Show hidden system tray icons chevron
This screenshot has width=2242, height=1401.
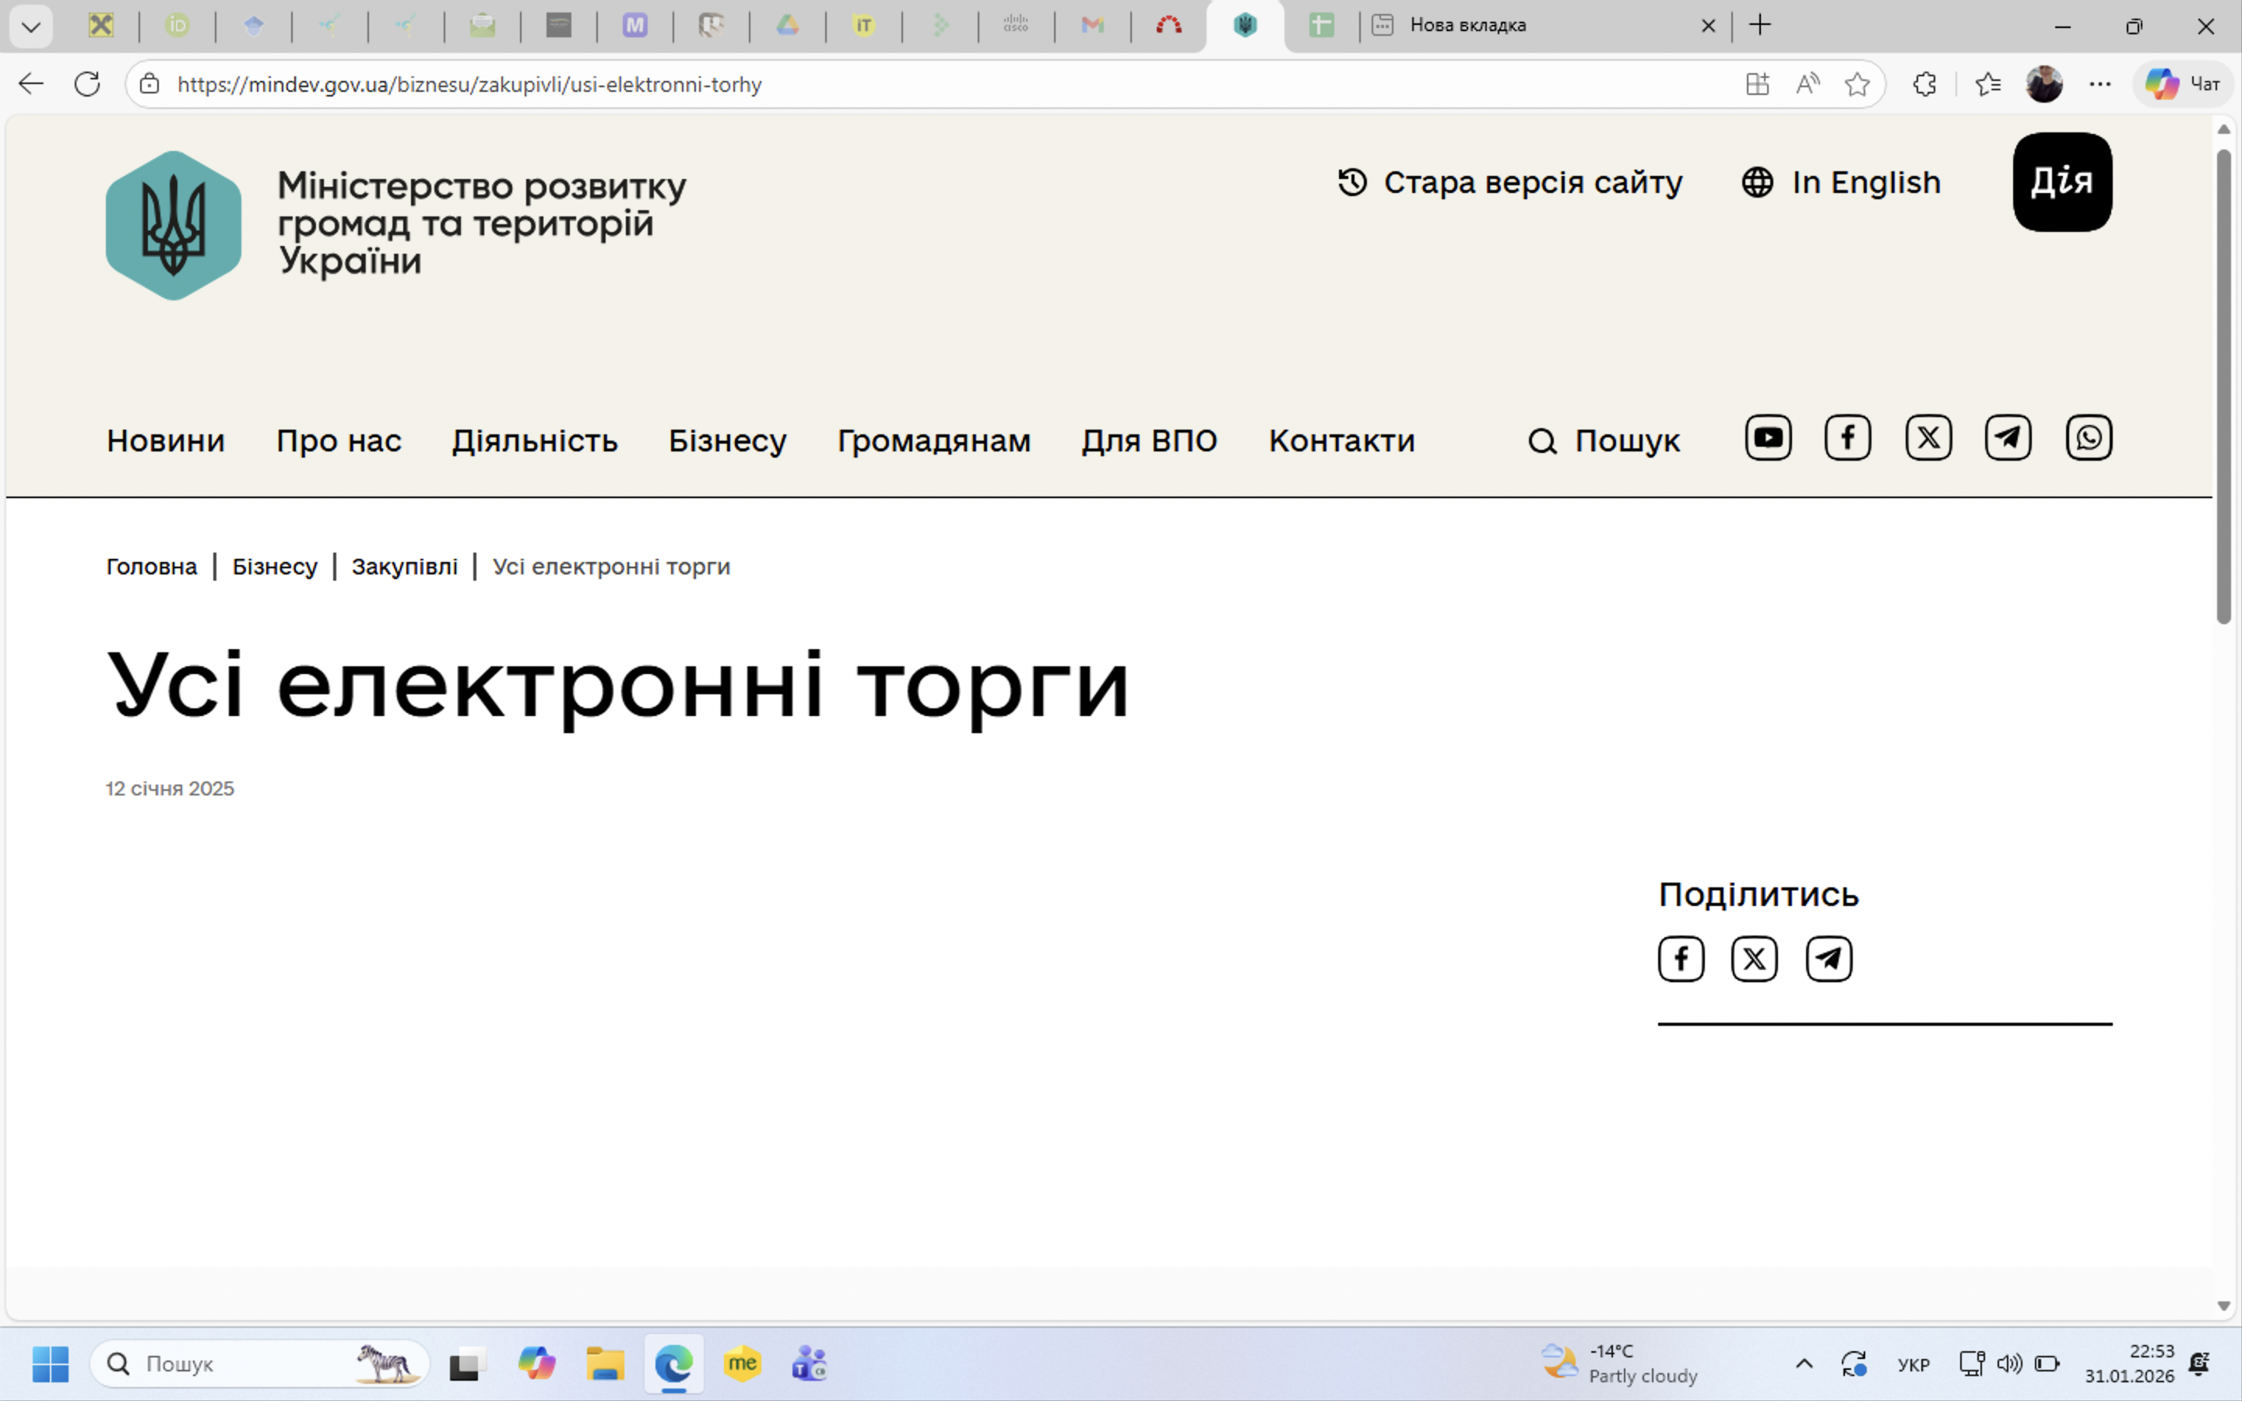[1804, 1363]
